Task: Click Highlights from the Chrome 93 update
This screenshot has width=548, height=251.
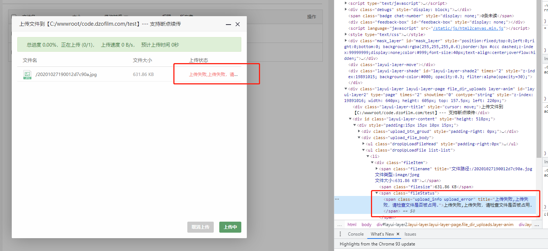Action: click(377, 244)
